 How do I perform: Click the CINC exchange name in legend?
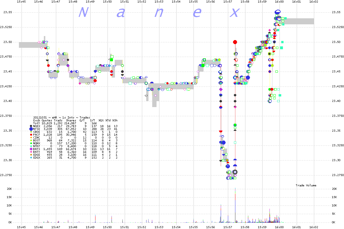(x=37, y=137)
